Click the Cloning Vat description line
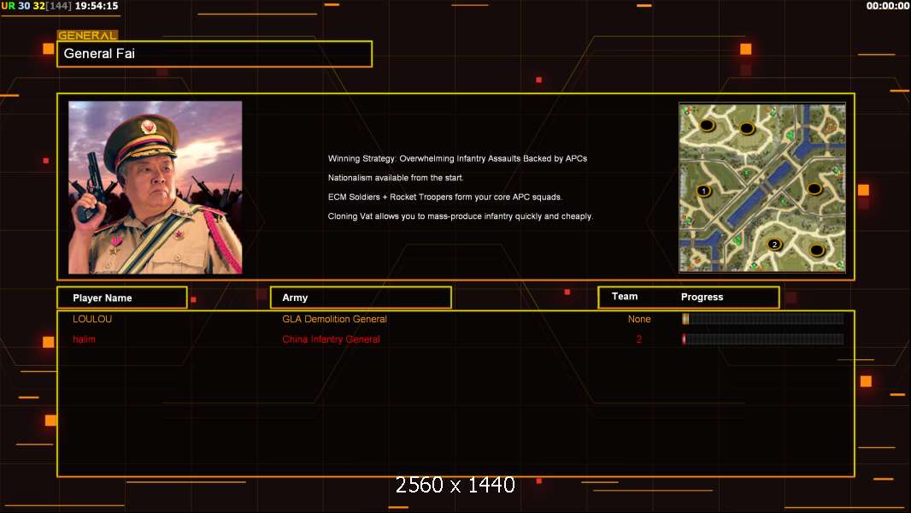The height and width of the screenshot is (513, 911). click(x=461, y=216)
